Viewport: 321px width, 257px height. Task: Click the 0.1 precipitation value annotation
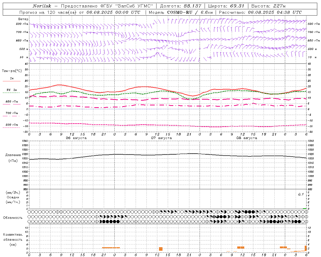[x=301, y=195]
